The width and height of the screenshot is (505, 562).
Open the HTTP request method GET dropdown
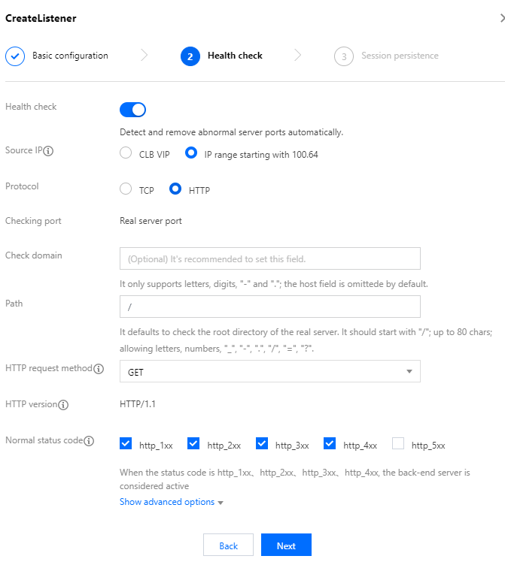pos(270,371)
